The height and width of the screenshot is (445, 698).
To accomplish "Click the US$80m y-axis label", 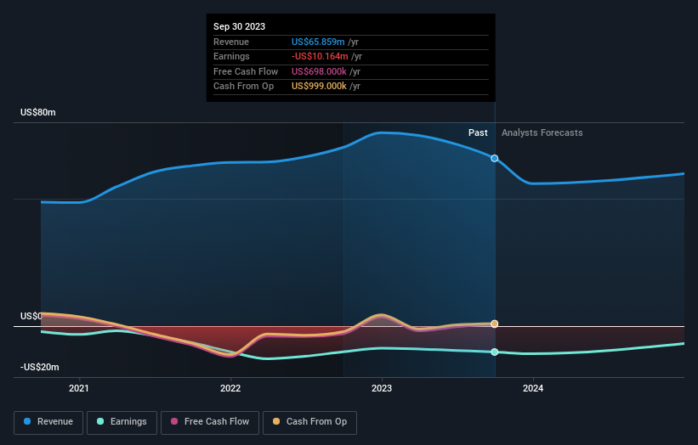I will point(38,112).
